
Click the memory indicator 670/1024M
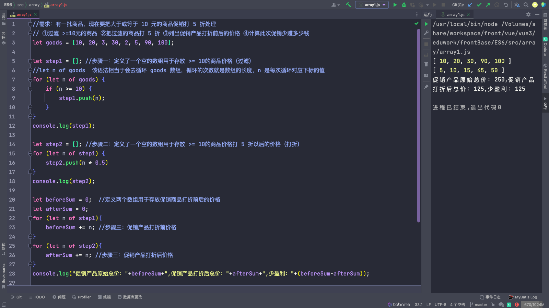pos(534,305)
